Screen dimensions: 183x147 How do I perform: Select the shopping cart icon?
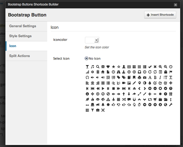tap(155, 100)
